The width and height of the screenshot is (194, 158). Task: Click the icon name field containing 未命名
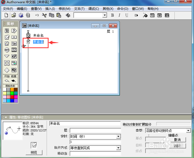85,123
